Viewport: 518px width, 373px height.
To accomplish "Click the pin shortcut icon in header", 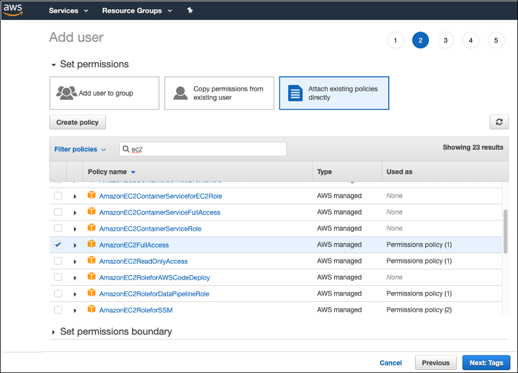I will click(190, 10).
